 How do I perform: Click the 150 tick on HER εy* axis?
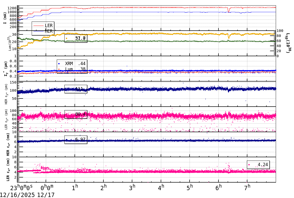(x=13, y=83)
